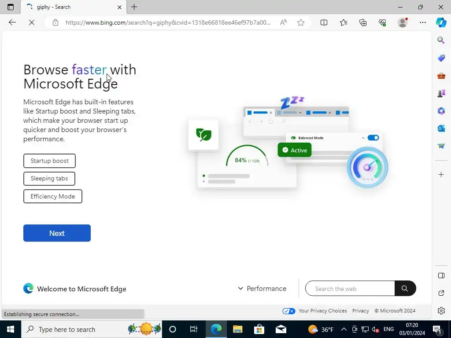Add this page to favorites star
The image size is (451, 338).
click(301, 22)
